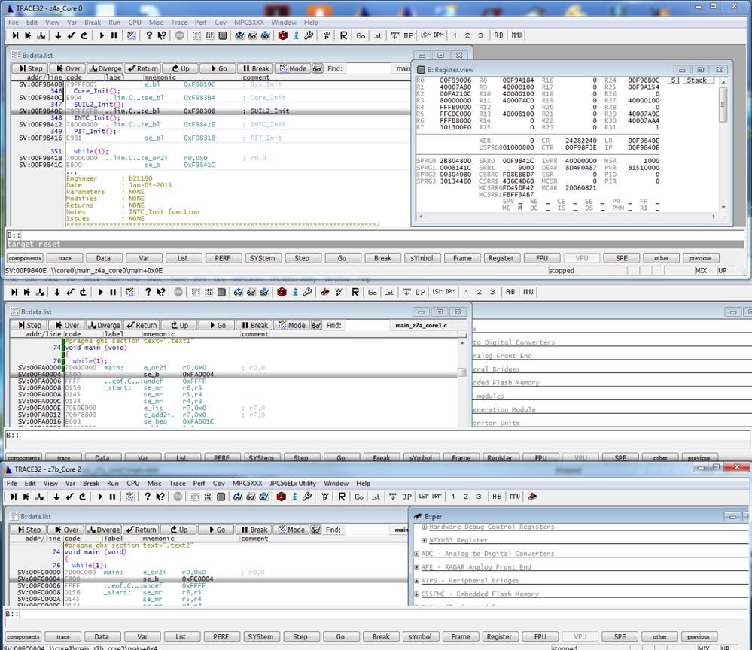Image resolution: width=752 pixels, height=650 pixels.
Task: Open Trace menu in z4a_Core 0 window
Action: 179,22
